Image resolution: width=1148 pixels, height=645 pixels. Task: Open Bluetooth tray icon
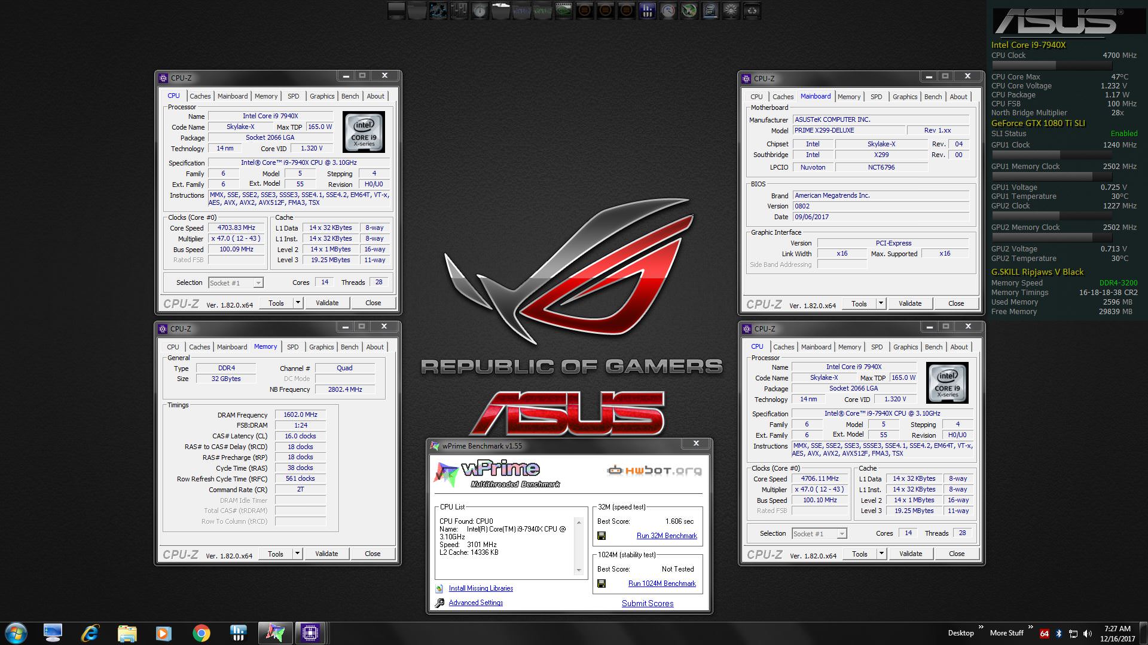[x=1058, y=634]
